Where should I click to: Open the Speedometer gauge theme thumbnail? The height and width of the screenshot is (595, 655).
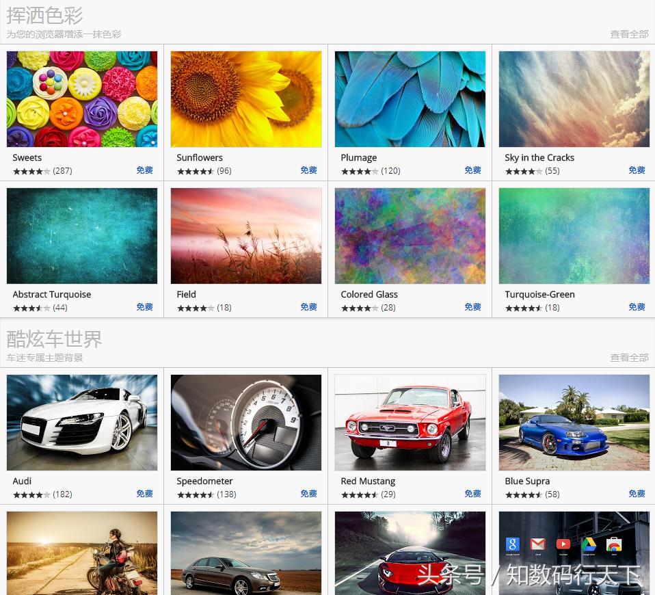(x=245, y=422)
